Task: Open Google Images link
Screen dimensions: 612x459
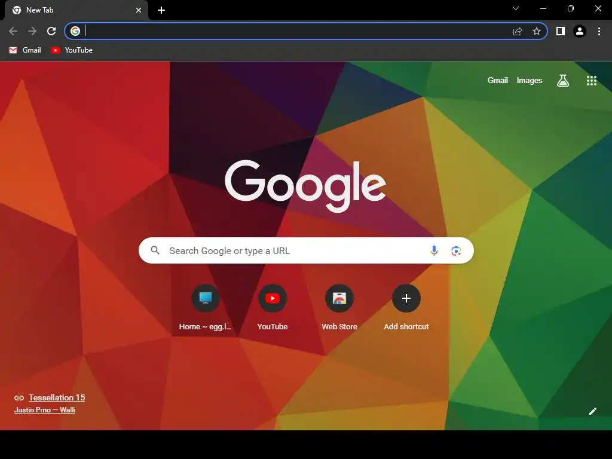Action: (x=530, y=81)
